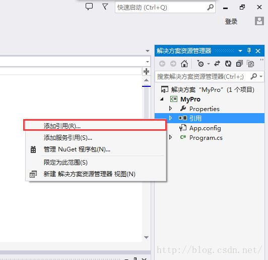Minimize the Visual Studio window

pos(226,8)
